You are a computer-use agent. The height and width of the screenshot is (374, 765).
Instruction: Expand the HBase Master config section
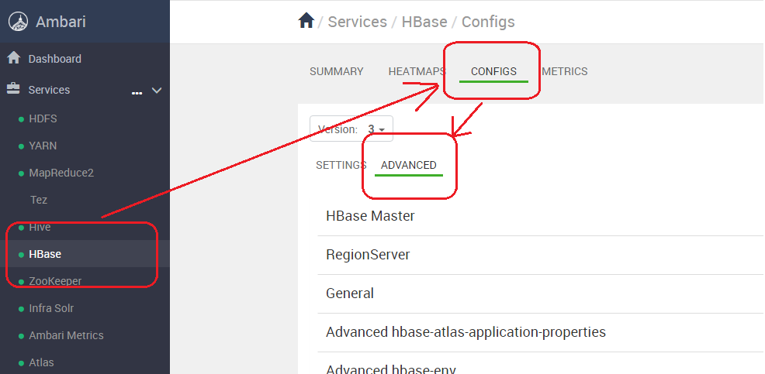pyautogui.click(x=370, y=216)
